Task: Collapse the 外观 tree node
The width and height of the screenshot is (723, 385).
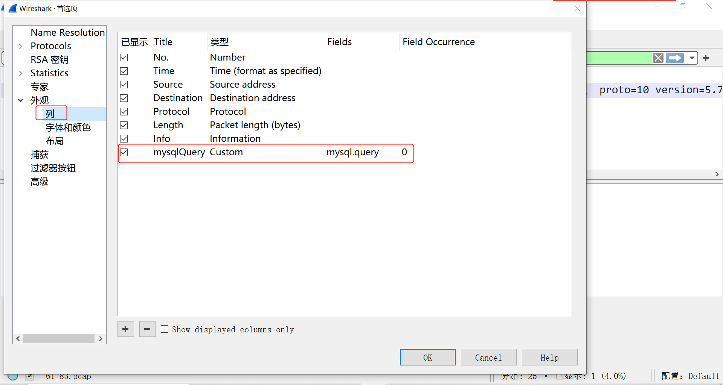Action: pos(21,100)
